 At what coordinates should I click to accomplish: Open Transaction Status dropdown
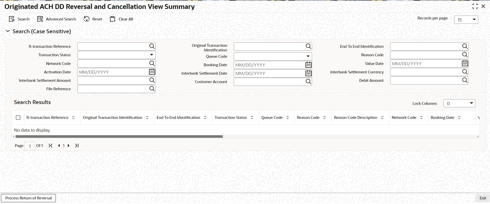click(x=152, y=55)
